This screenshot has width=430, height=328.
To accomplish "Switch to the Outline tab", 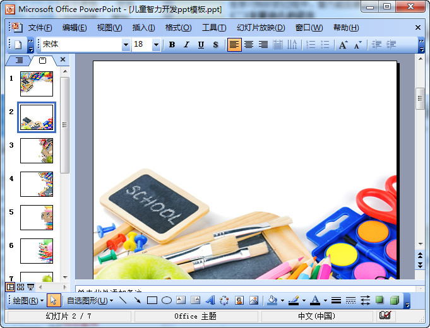I will [x=19, y=60].
